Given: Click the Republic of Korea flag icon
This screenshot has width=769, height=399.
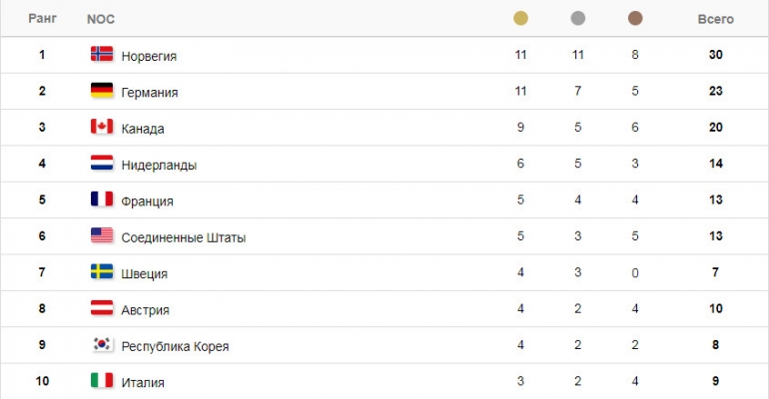Looking at the screenshot, I should click(102, 344).
